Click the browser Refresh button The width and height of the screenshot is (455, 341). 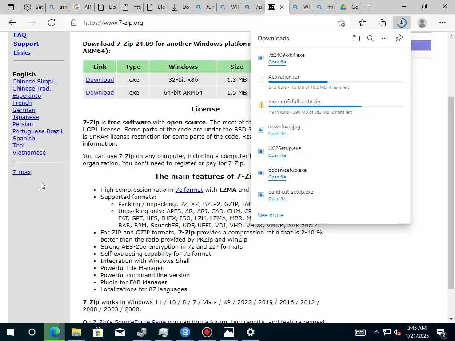pos(52,23)
